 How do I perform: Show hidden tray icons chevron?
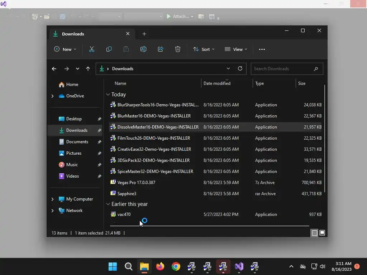point(291,266)
